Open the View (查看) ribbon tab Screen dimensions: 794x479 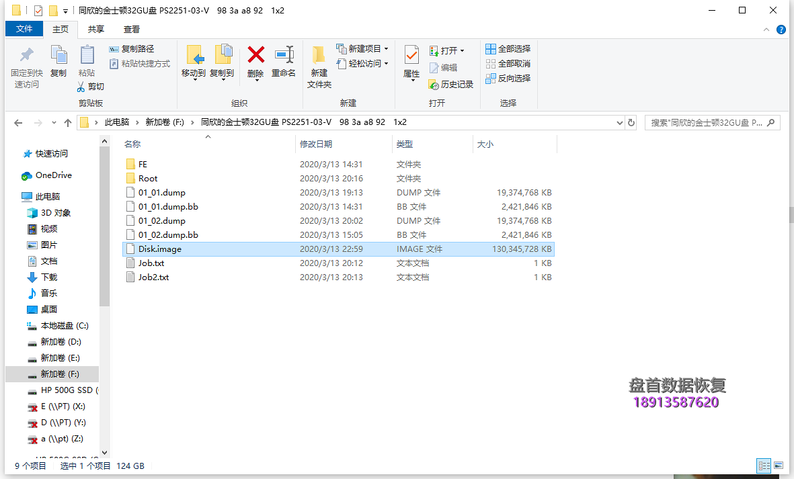(x=132, y=29)
